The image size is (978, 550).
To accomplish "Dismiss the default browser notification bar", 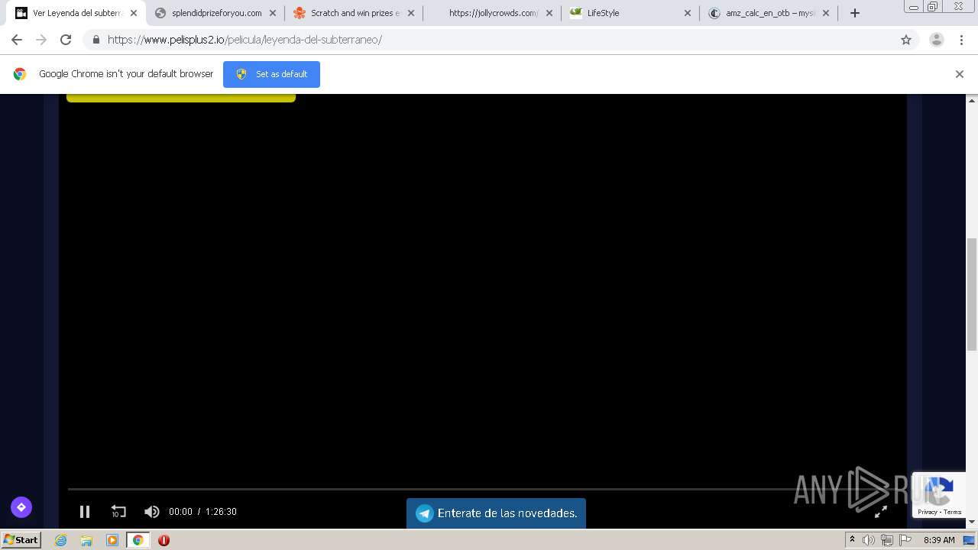I will 960,74.
